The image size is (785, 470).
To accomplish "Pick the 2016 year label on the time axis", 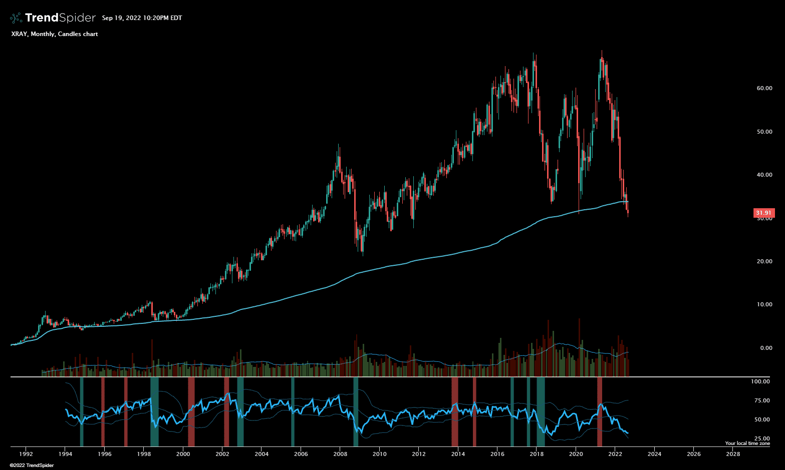I will pos(497,454).
